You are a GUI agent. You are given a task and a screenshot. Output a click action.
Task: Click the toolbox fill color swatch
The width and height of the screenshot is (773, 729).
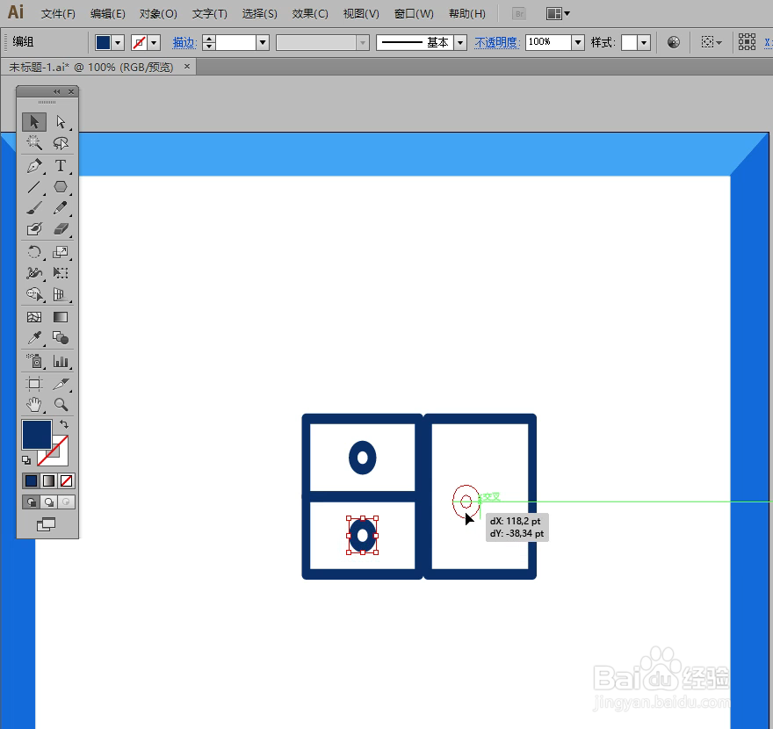[x=37, y=434]
